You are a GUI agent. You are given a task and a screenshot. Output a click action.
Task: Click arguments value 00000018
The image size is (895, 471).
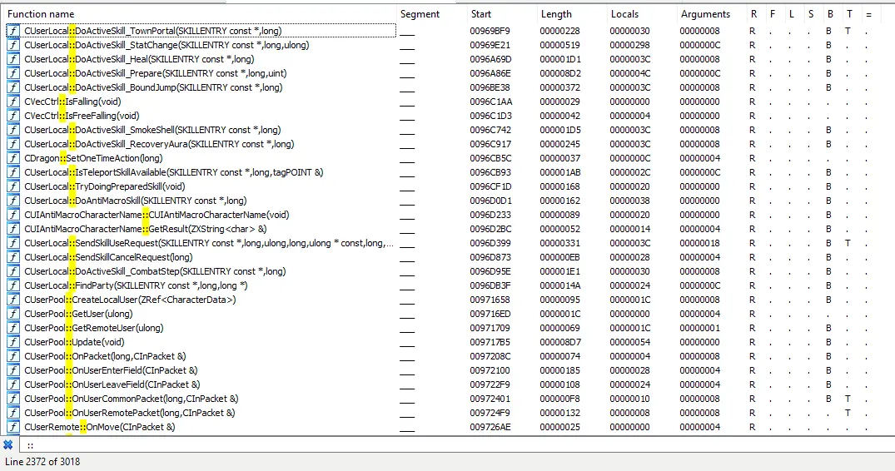[x=700, y=243]
